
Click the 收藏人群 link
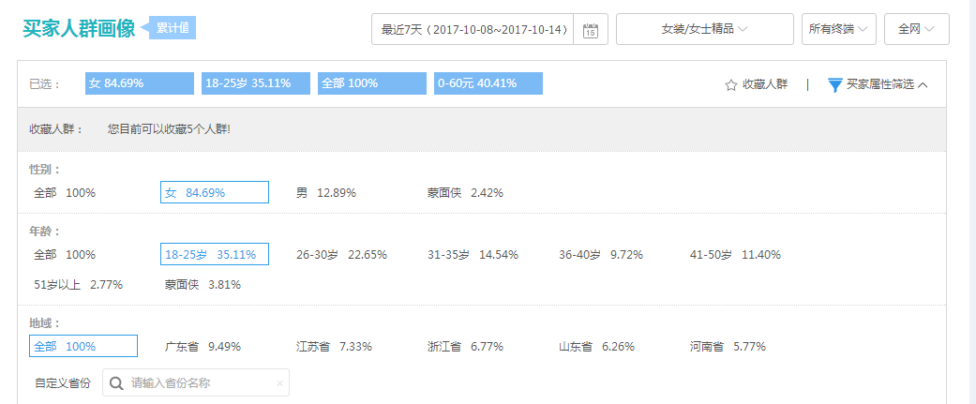point(764,85)
